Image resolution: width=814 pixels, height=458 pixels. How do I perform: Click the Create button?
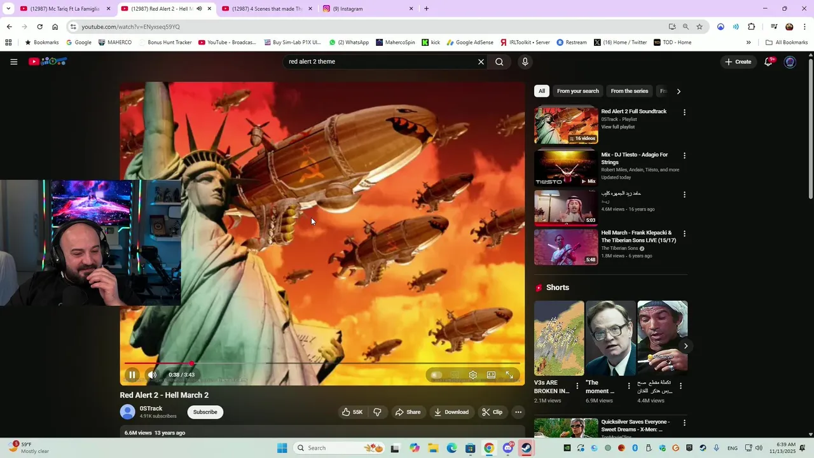[x=738, y=62]
